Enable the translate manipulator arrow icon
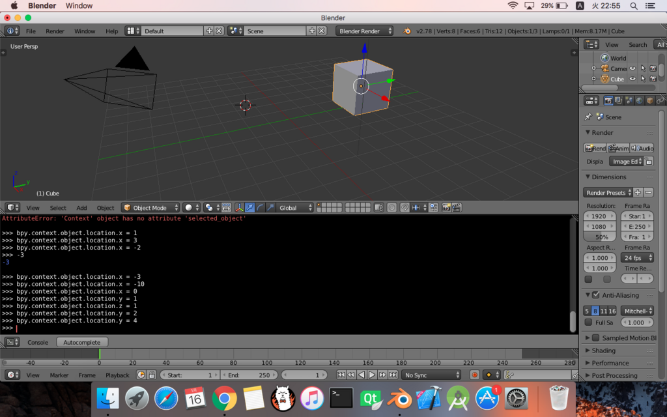Viewport: 667px width, 417px height. [249, 208]
